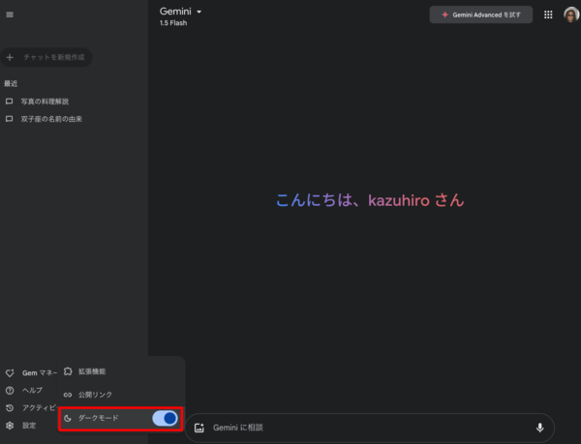This screenshot has height=444, width=581.
Task: Open the 設定 menu item in the sidebar
Action: 29,426
